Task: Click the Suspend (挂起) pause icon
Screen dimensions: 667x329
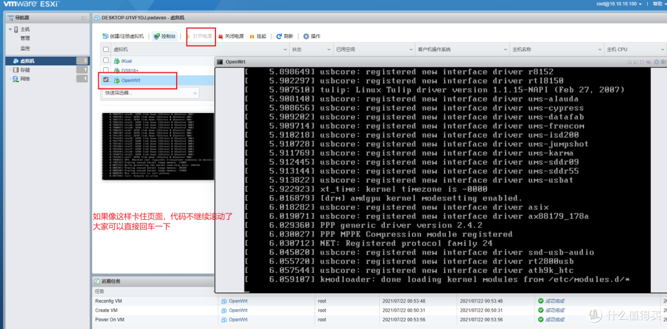Action: coord(252,36)
